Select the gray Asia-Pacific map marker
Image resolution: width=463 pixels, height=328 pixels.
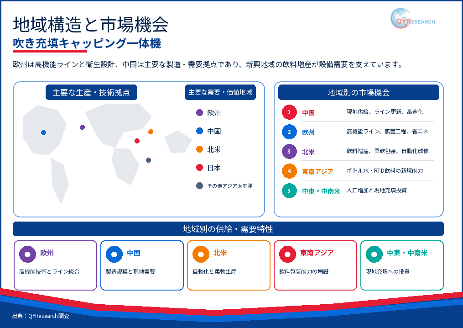[x=149, y=160]
